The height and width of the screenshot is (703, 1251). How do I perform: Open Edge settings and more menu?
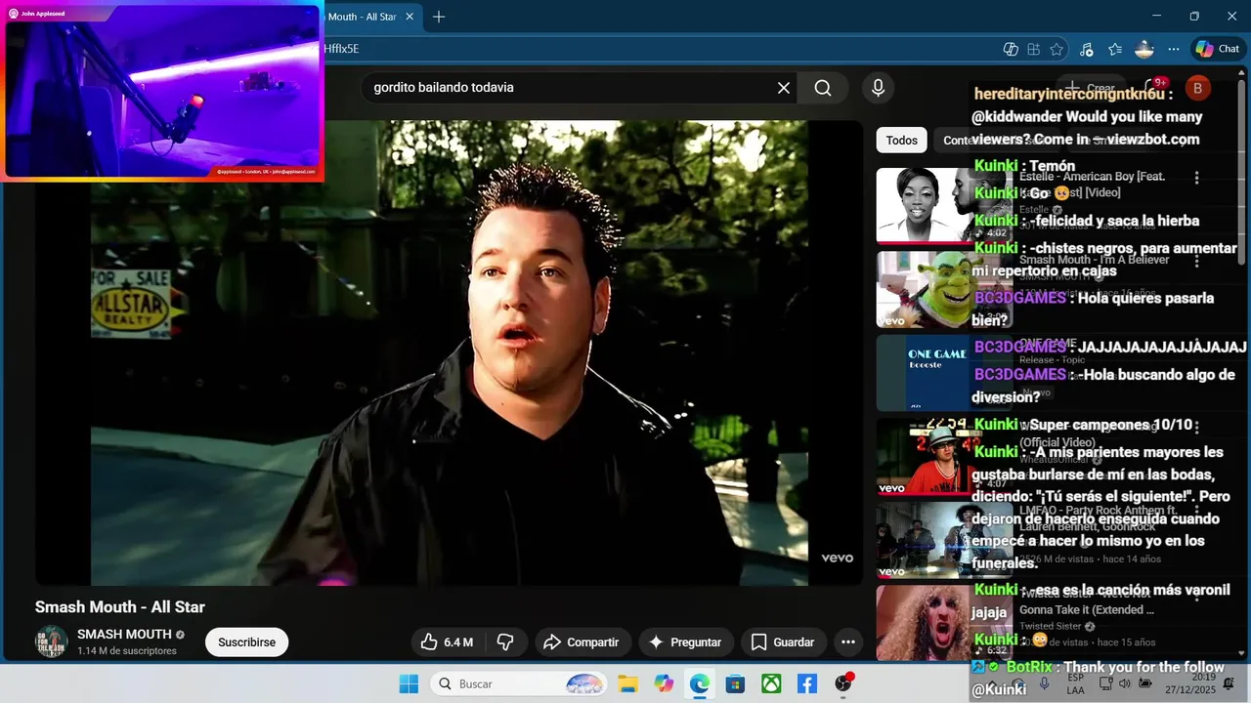pyautogui.click(x=1174, y=49)
